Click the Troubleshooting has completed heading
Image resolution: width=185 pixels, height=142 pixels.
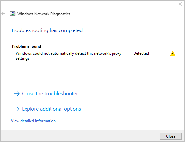(x=47, y=30)
